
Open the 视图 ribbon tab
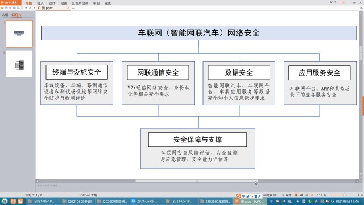[x=108, y=3]
